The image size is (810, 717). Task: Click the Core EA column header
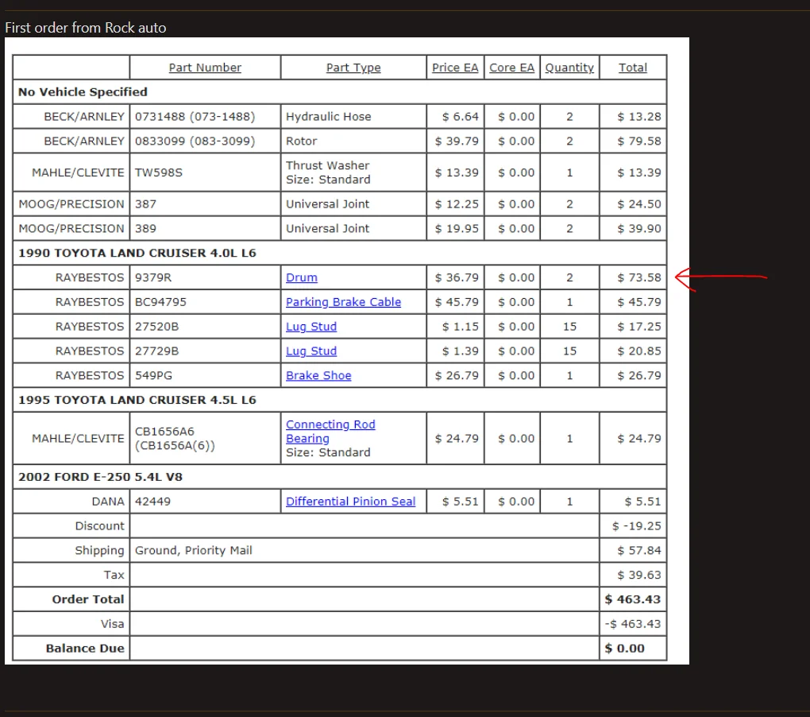512,68
